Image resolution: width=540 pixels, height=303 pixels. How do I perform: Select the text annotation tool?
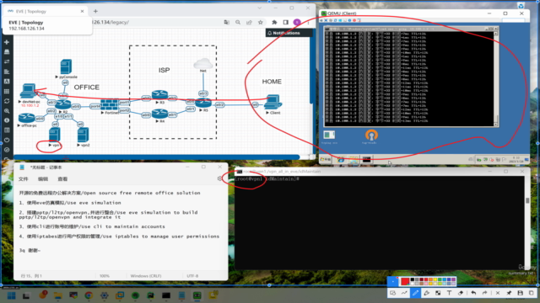[x=449, y=293]
